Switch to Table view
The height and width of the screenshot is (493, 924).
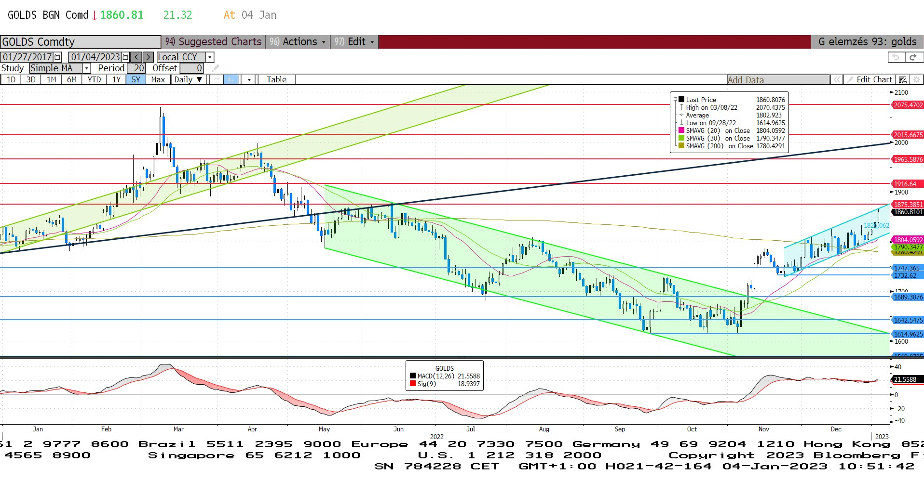tap(276, 79)
